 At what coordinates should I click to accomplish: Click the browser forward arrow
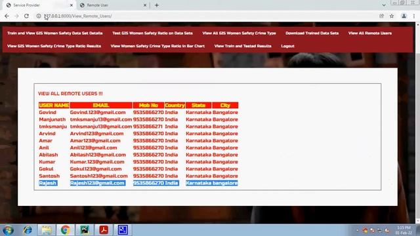pyautogui.click(x=16, y=16)
